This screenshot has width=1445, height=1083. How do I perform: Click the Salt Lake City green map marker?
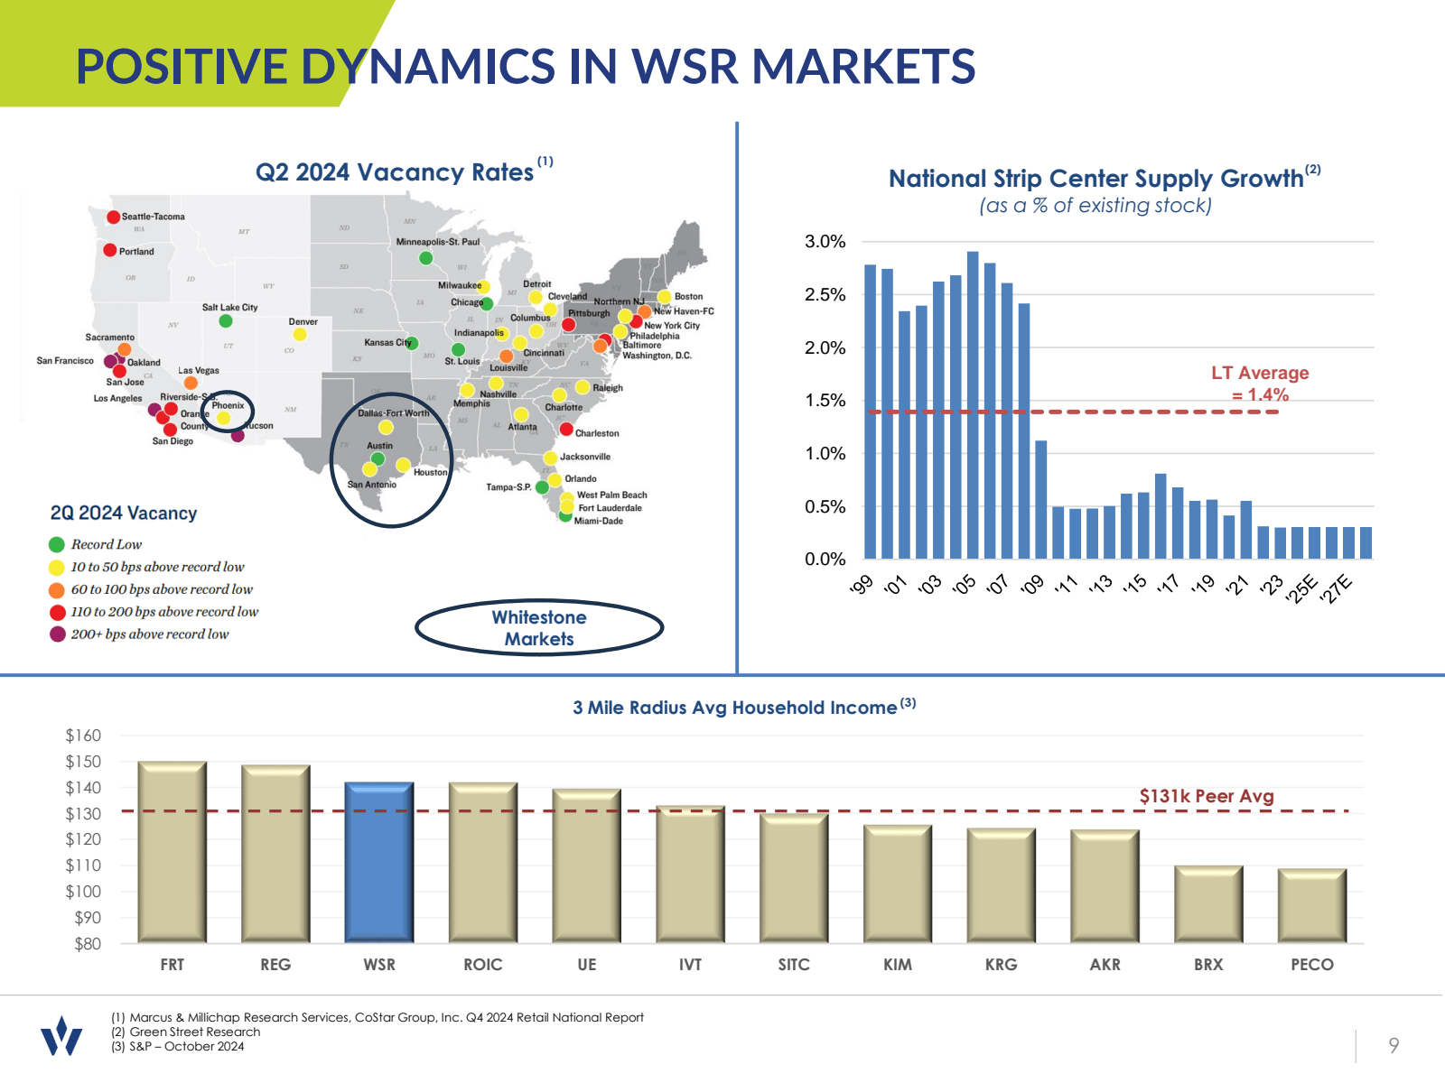tap(226, 320)
